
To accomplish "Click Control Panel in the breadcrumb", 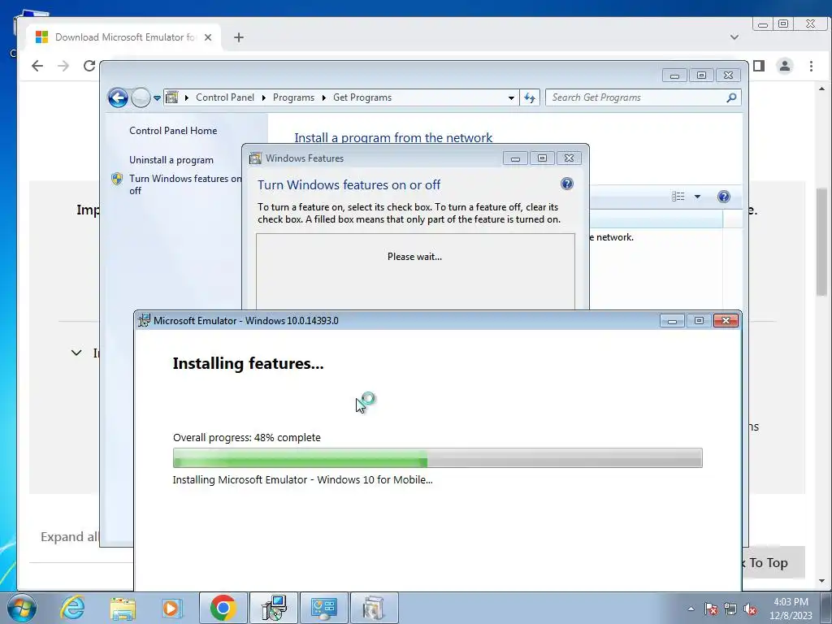I will 225,97.
